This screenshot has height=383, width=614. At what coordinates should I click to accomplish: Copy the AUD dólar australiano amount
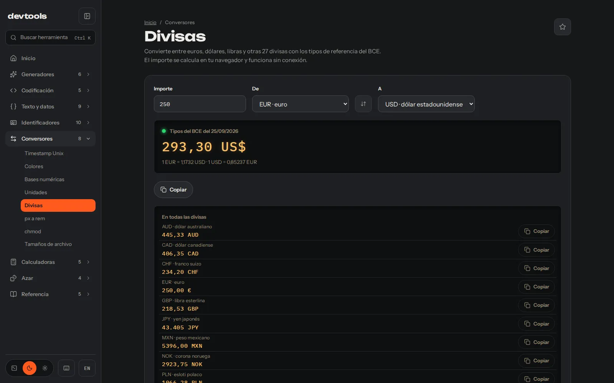click(536, 231)
